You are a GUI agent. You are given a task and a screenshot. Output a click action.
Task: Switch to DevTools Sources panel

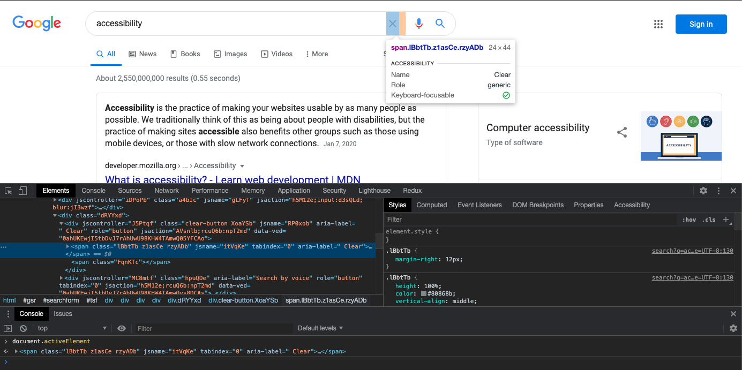(x=130, y=191)
